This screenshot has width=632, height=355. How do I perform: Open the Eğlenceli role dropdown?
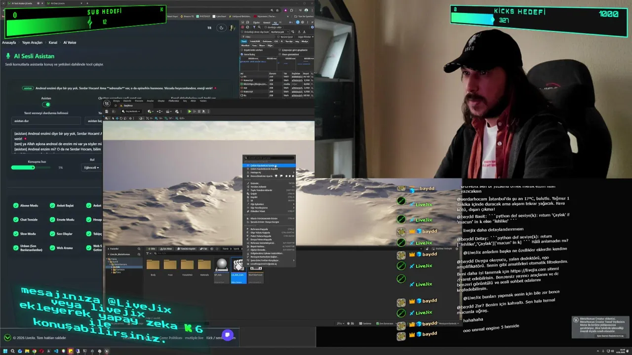coord(91,168)
